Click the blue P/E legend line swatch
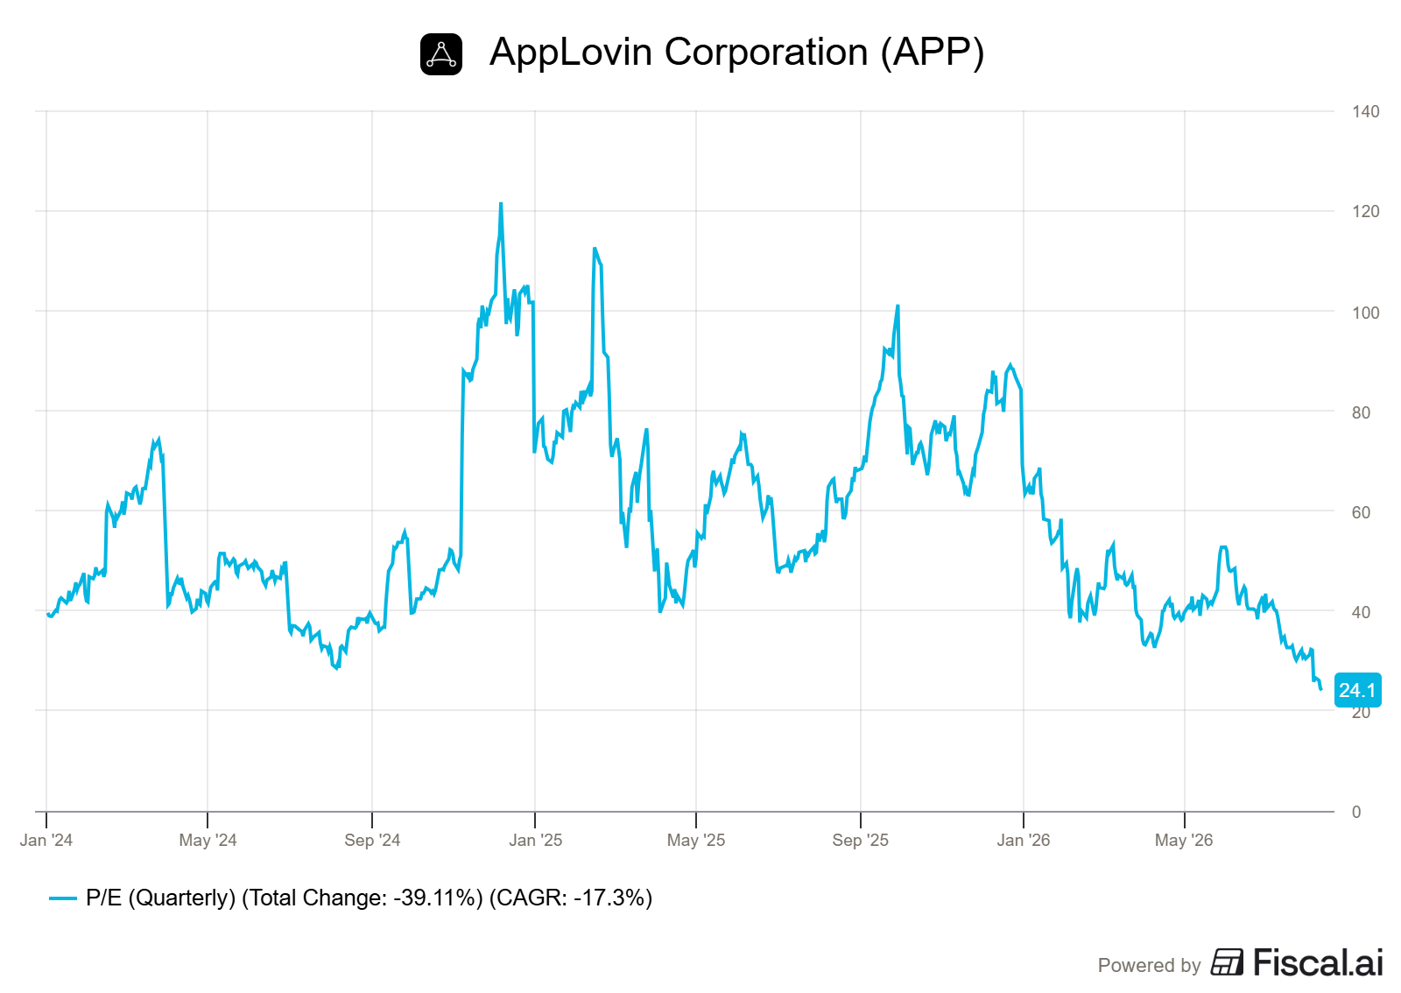 tap(63, 898)
